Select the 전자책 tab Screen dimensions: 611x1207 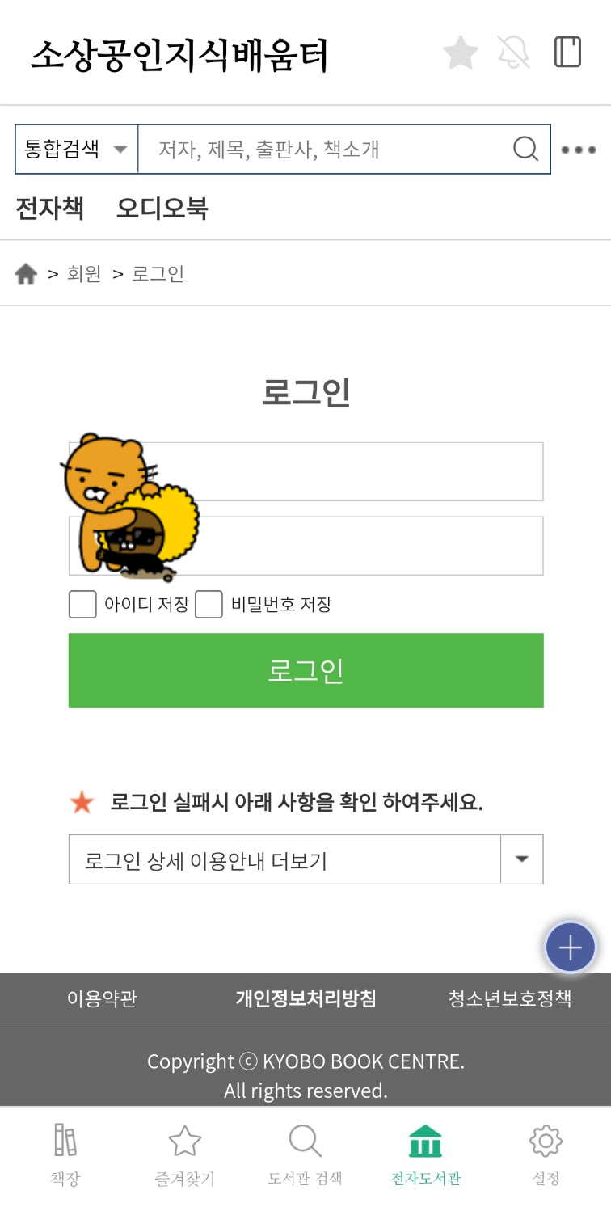pos(50,209)
